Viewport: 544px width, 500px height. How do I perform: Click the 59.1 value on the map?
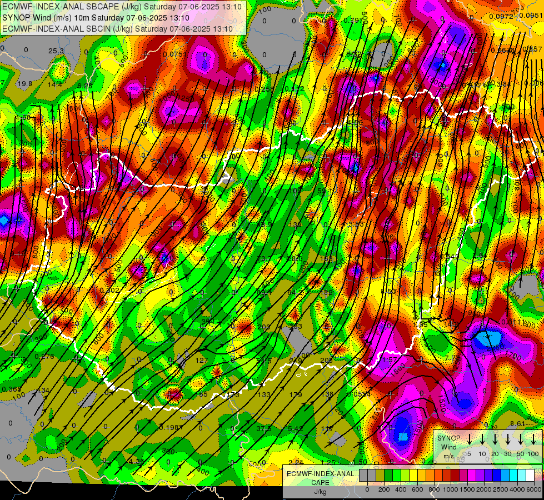(325, 191)
